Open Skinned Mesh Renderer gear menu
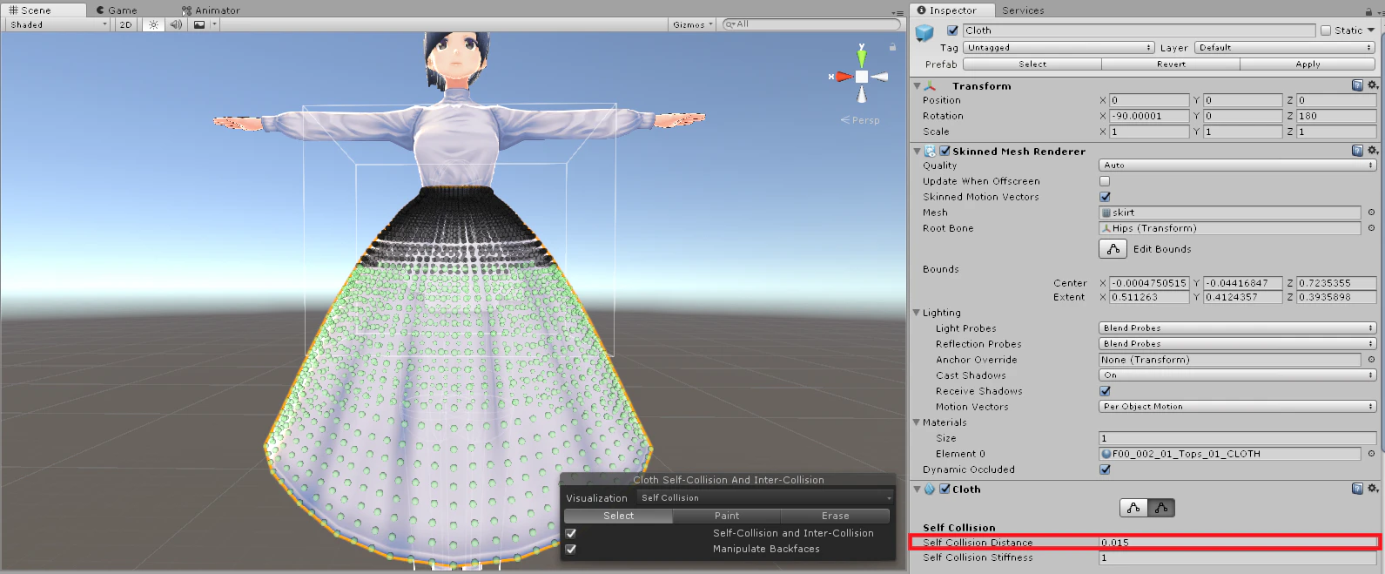 1372,151
